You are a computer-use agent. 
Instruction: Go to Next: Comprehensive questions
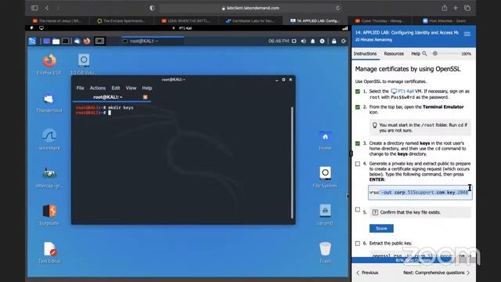pyautogui.click(x=437, y=273)
